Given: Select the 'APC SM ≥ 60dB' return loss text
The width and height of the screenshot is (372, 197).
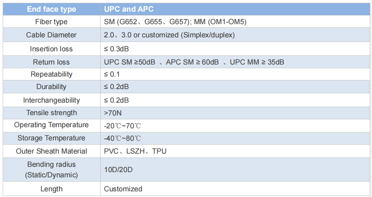Looking at the screenshot, I should (192, 62).
